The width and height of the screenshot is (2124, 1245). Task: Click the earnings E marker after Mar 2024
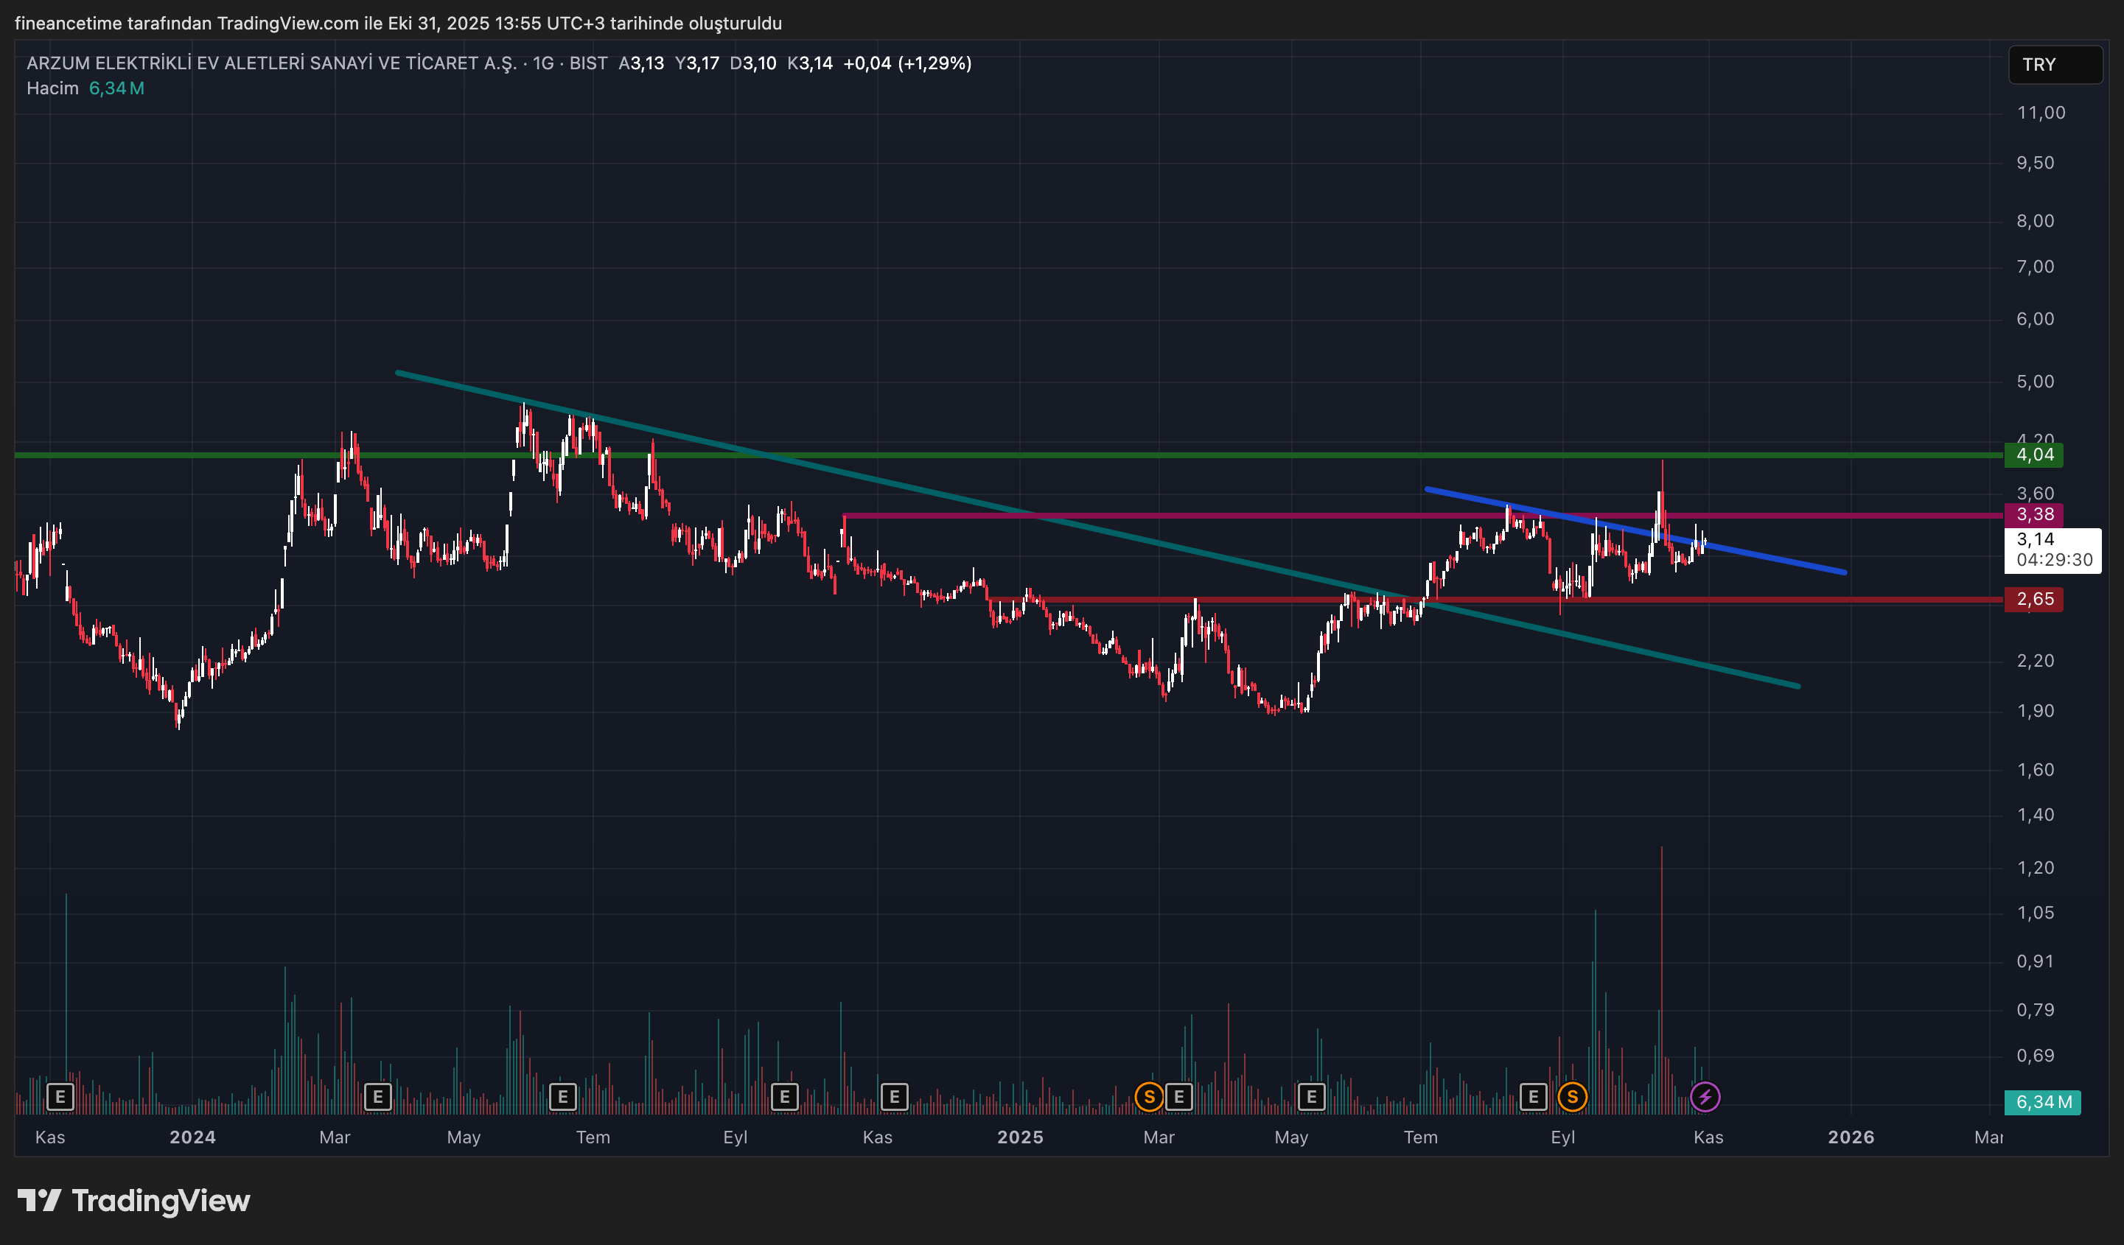(377, 1097)
